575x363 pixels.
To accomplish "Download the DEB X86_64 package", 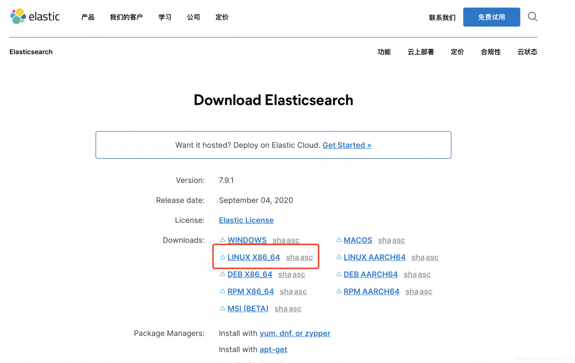I will (250, 274).
